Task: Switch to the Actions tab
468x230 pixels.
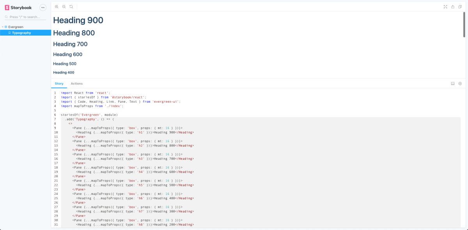Action: tap(76, 83)
